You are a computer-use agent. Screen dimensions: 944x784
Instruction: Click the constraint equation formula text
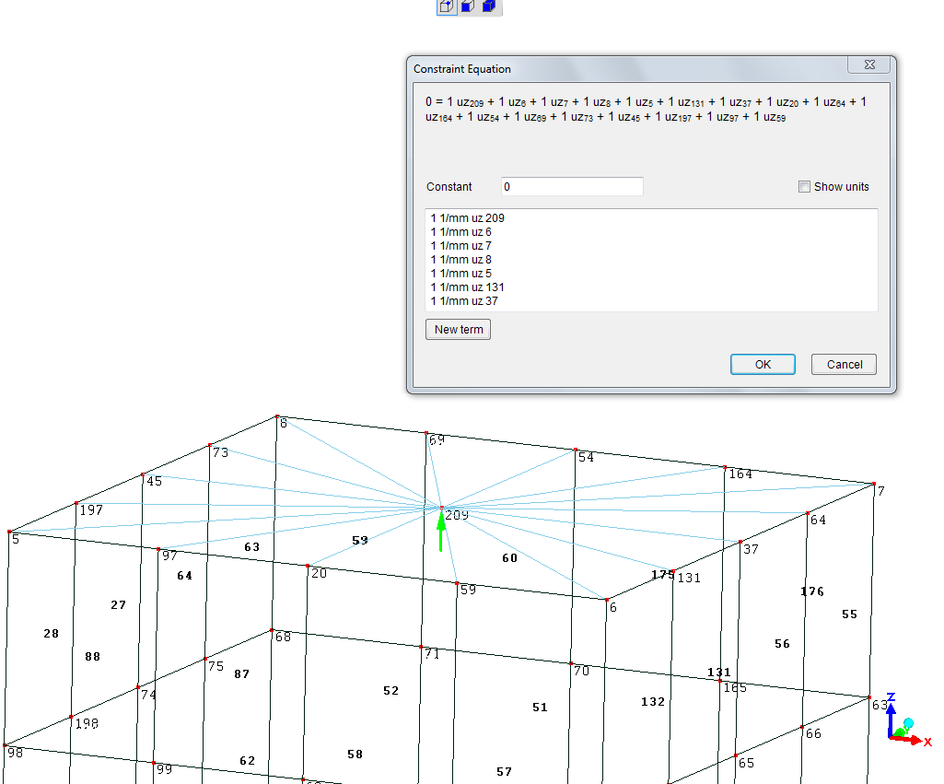(x=646, y=110)
